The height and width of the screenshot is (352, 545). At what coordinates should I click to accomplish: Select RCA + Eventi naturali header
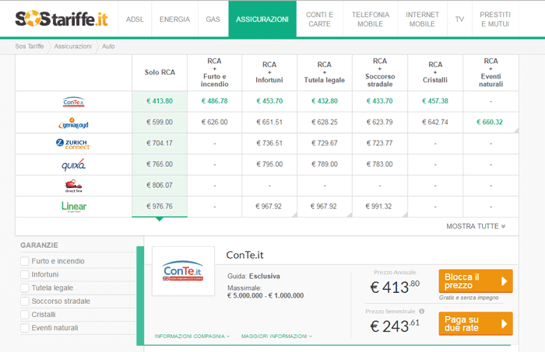coord(490,72)
